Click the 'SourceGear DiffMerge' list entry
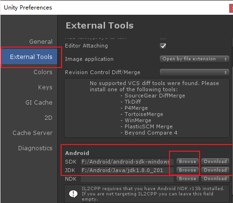 (x=155, y=96)
